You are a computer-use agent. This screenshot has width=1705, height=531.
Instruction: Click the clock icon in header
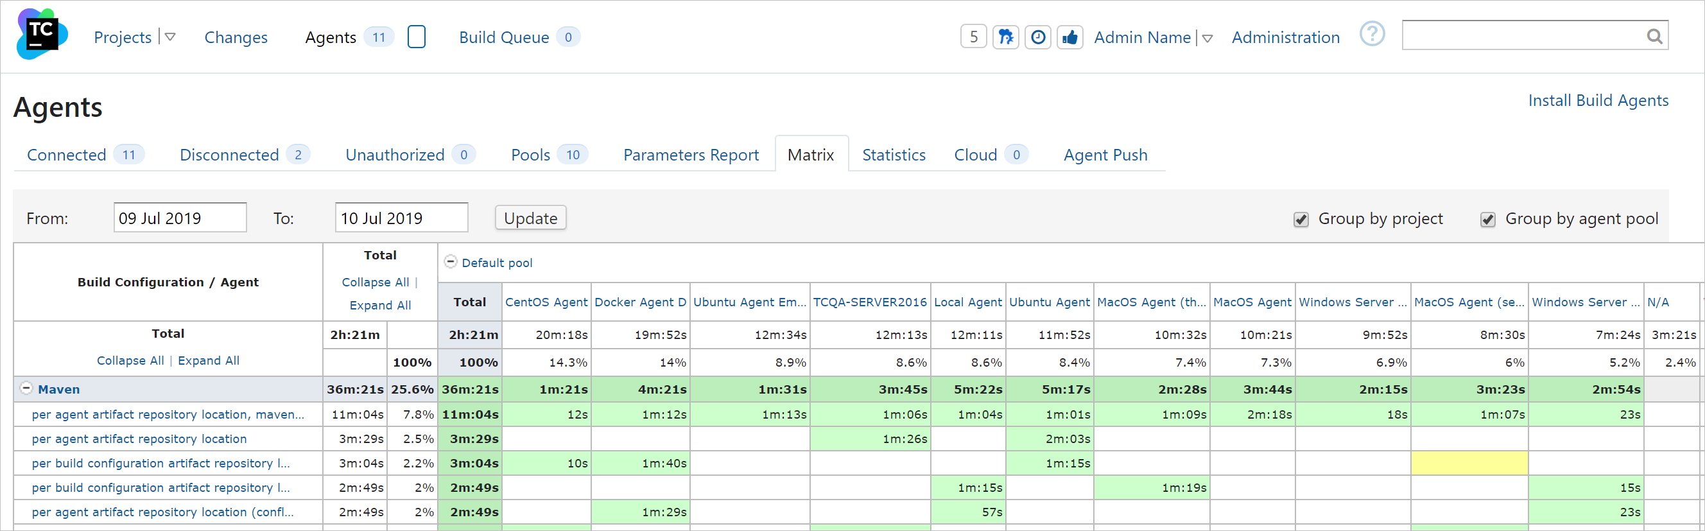(x=1038, y=37)
